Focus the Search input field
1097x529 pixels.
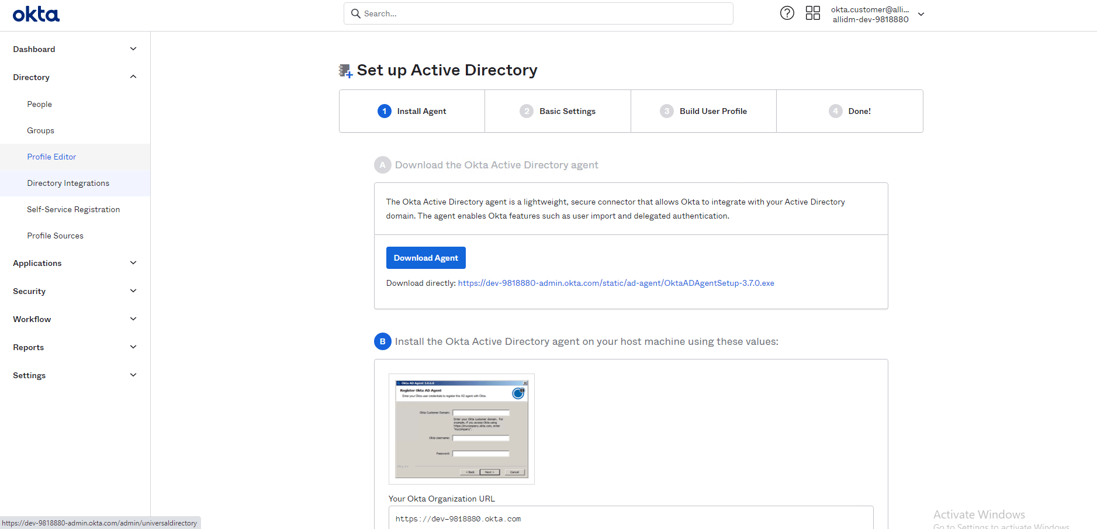[x=538, y=13]
